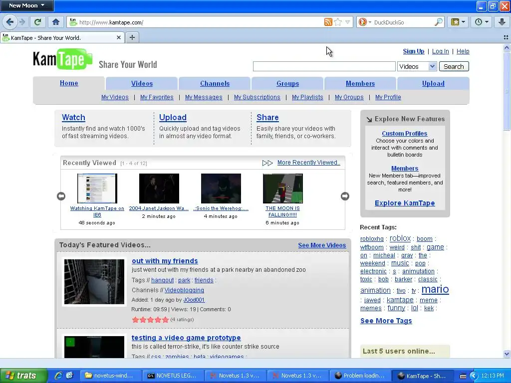Open the Help link
This screenshot has height=383, width=511.
[x=463, y=51]
